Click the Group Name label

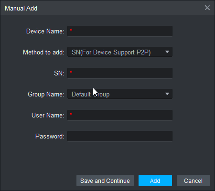(x=46, y=94)
